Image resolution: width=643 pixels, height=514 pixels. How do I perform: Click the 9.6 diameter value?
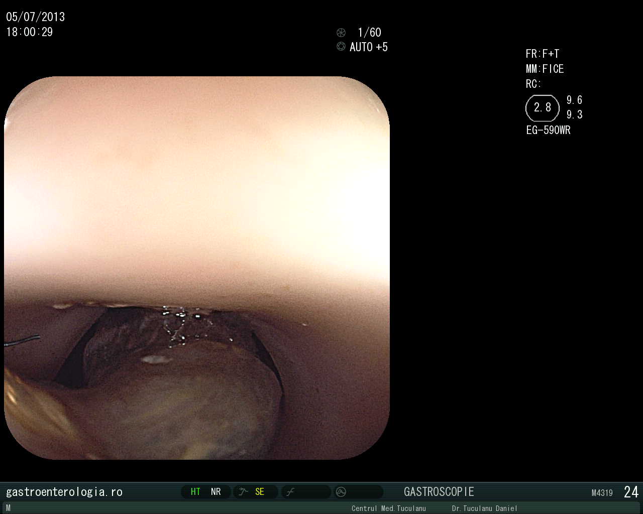(575, 100)
